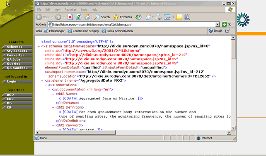The height and width of the screenshot is (156, 266).
Task: Click the vertical scrollbar down arrow
Action: (233, 128)
